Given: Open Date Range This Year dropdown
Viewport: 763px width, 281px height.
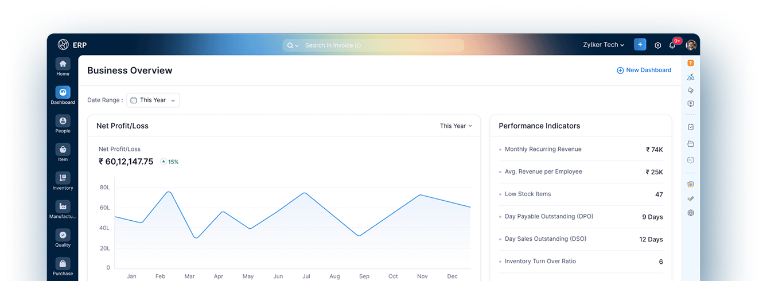Looking at the screenshot, I should pos(153,100).
